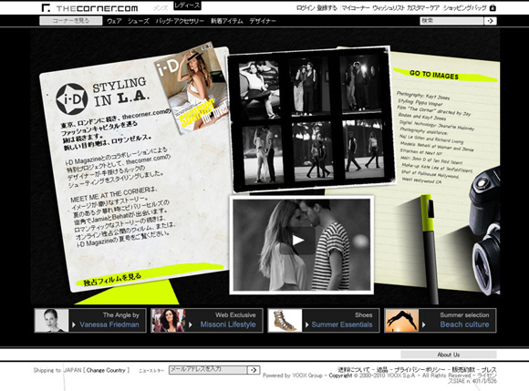
Task: Focus the search input field
Action: (x=451, y=21)
